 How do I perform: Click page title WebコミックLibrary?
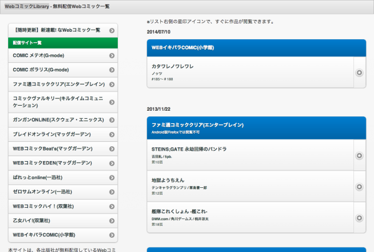pos(27,6)
